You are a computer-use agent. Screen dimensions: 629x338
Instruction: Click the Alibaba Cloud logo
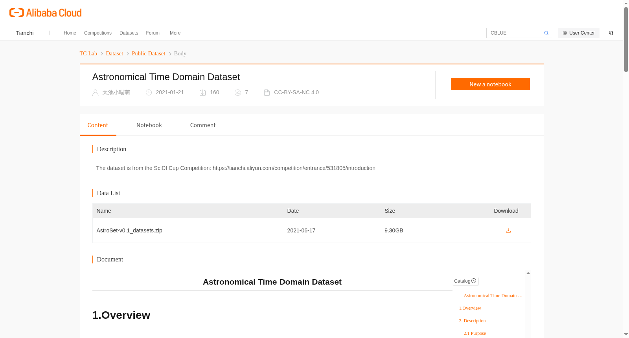tap(46, 13)
